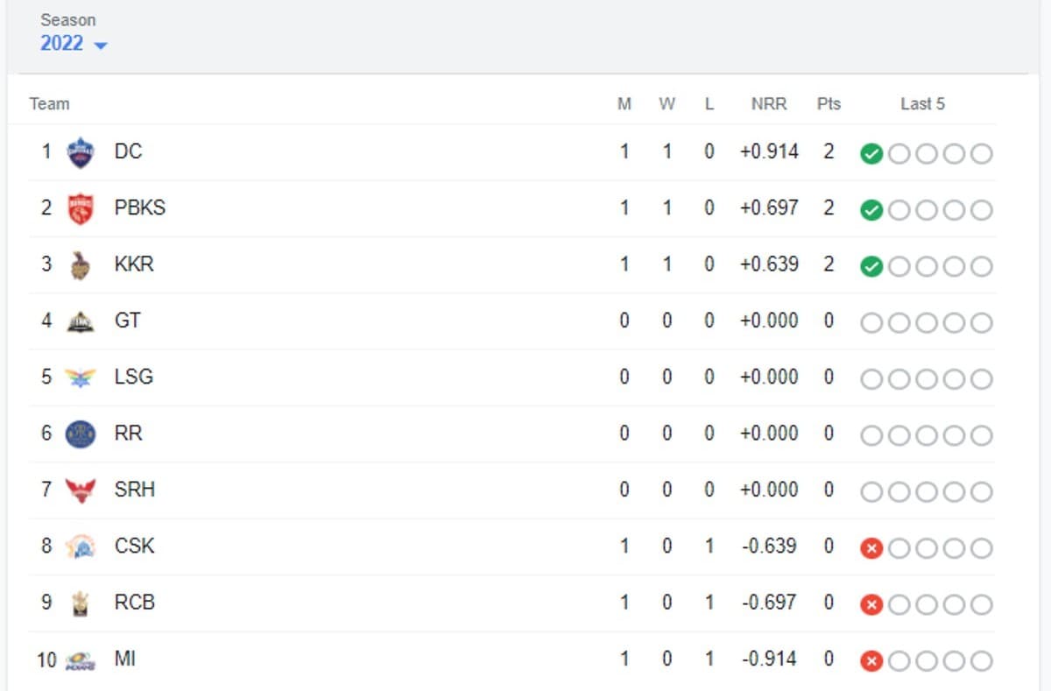Click the Sunrisers Hyderabad logo
1051x691 pixels.
81,490
